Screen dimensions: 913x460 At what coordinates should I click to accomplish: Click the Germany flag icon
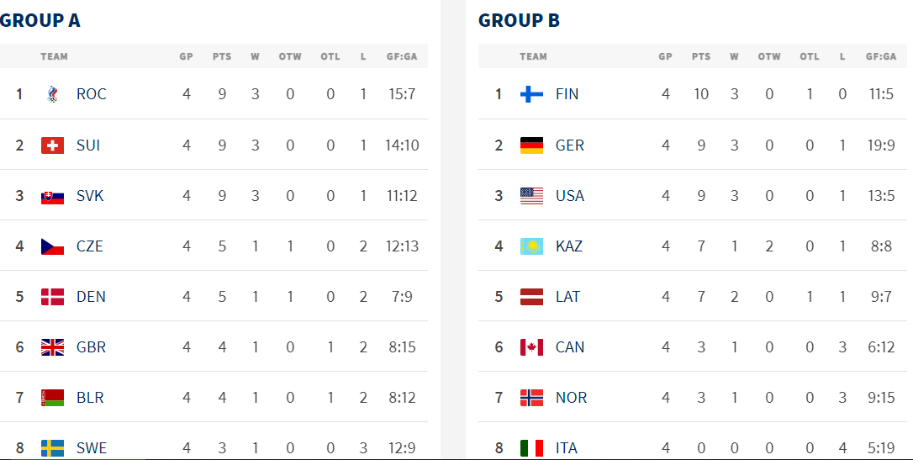[x=531, y=145]
